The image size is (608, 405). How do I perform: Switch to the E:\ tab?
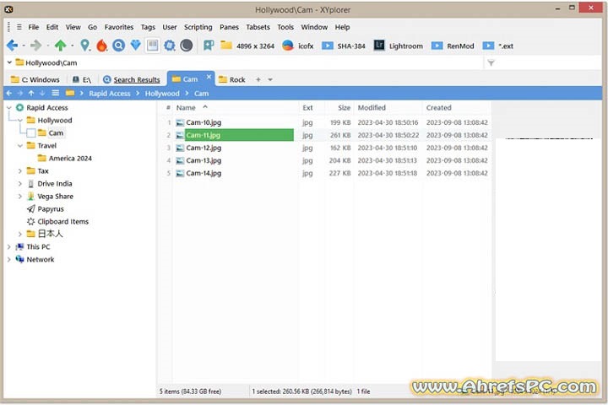point(81,79)
